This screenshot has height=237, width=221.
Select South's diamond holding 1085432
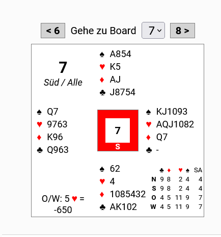coord(128,194)
